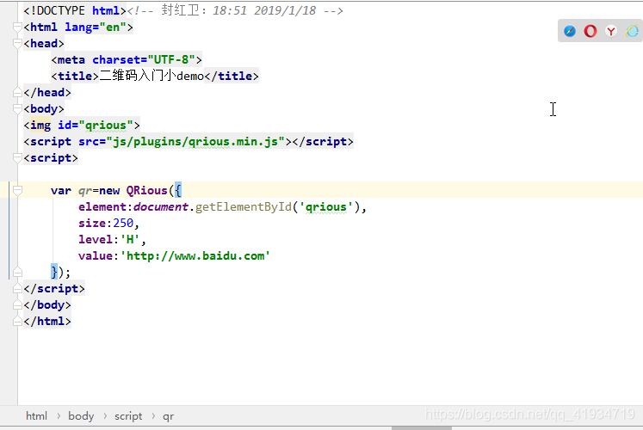Viewport: 643px width, 430px height.
Task: Select html in the breadcrumb bar
Action: point(36,416)
